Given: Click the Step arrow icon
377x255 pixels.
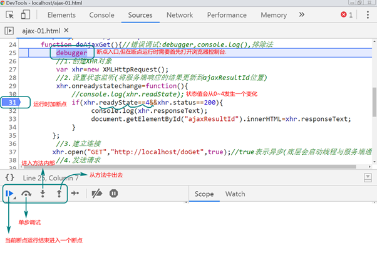Looking at the screenshot, I should tap(75, 193).
